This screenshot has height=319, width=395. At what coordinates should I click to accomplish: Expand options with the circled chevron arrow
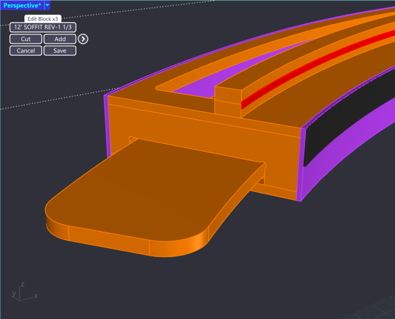tap(84, 39)
